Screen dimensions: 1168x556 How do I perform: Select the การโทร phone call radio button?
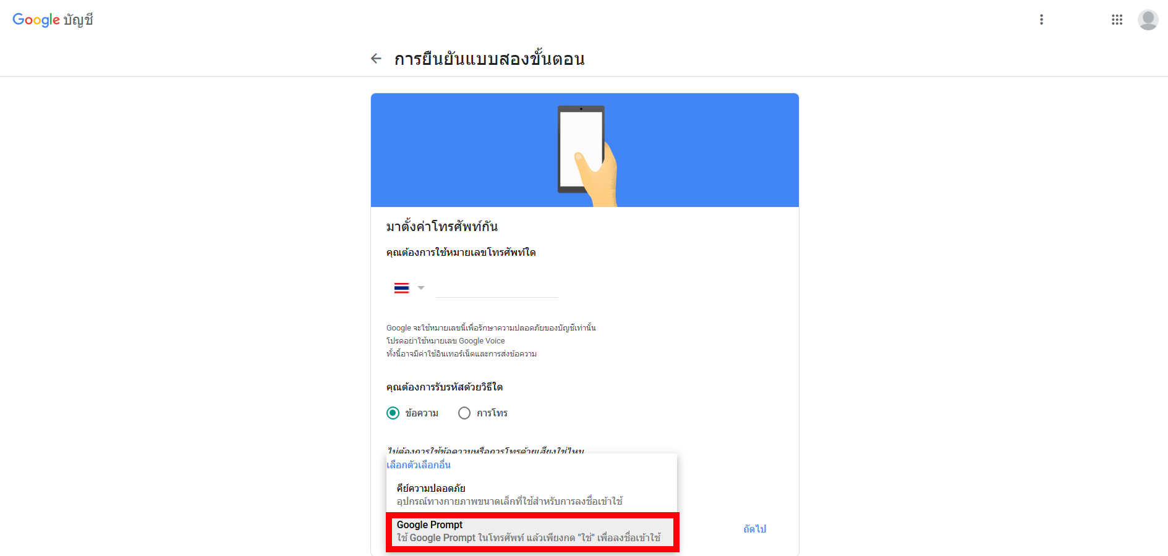(x=464, y=413)
